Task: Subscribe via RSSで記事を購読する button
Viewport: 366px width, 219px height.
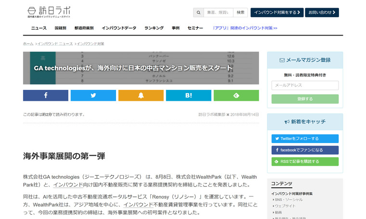Action: [305, 161]
